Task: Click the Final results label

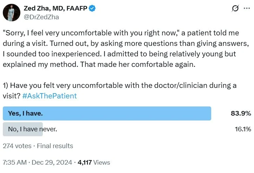Action: [x=55, y=146]
